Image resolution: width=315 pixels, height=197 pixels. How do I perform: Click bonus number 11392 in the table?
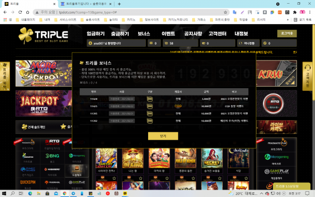click(x=93, y=121)
